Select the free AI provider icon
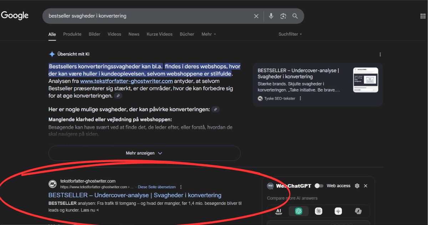The image size is (428, 225). point(279,211)
